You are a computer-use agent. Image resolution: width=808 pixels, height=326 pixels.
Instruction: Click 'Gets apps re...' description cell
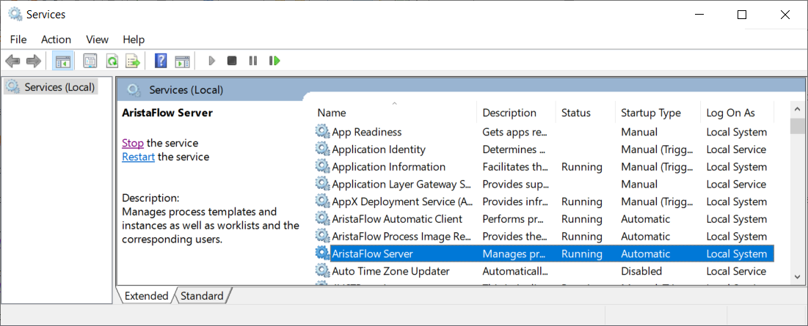[514, 132]
